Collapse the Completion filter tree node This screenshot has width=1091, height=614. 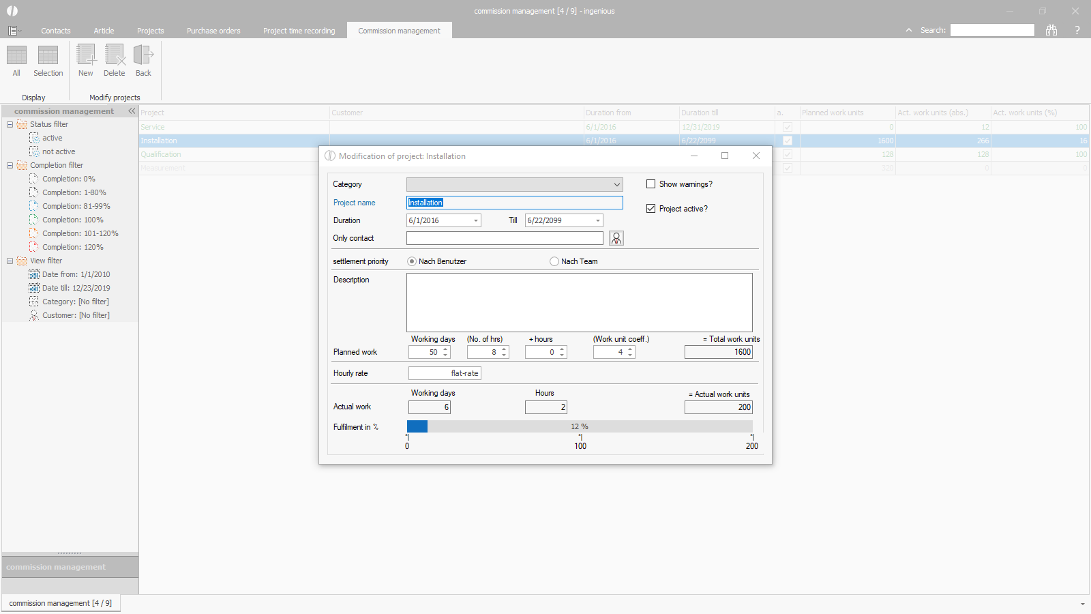point(10,165)
